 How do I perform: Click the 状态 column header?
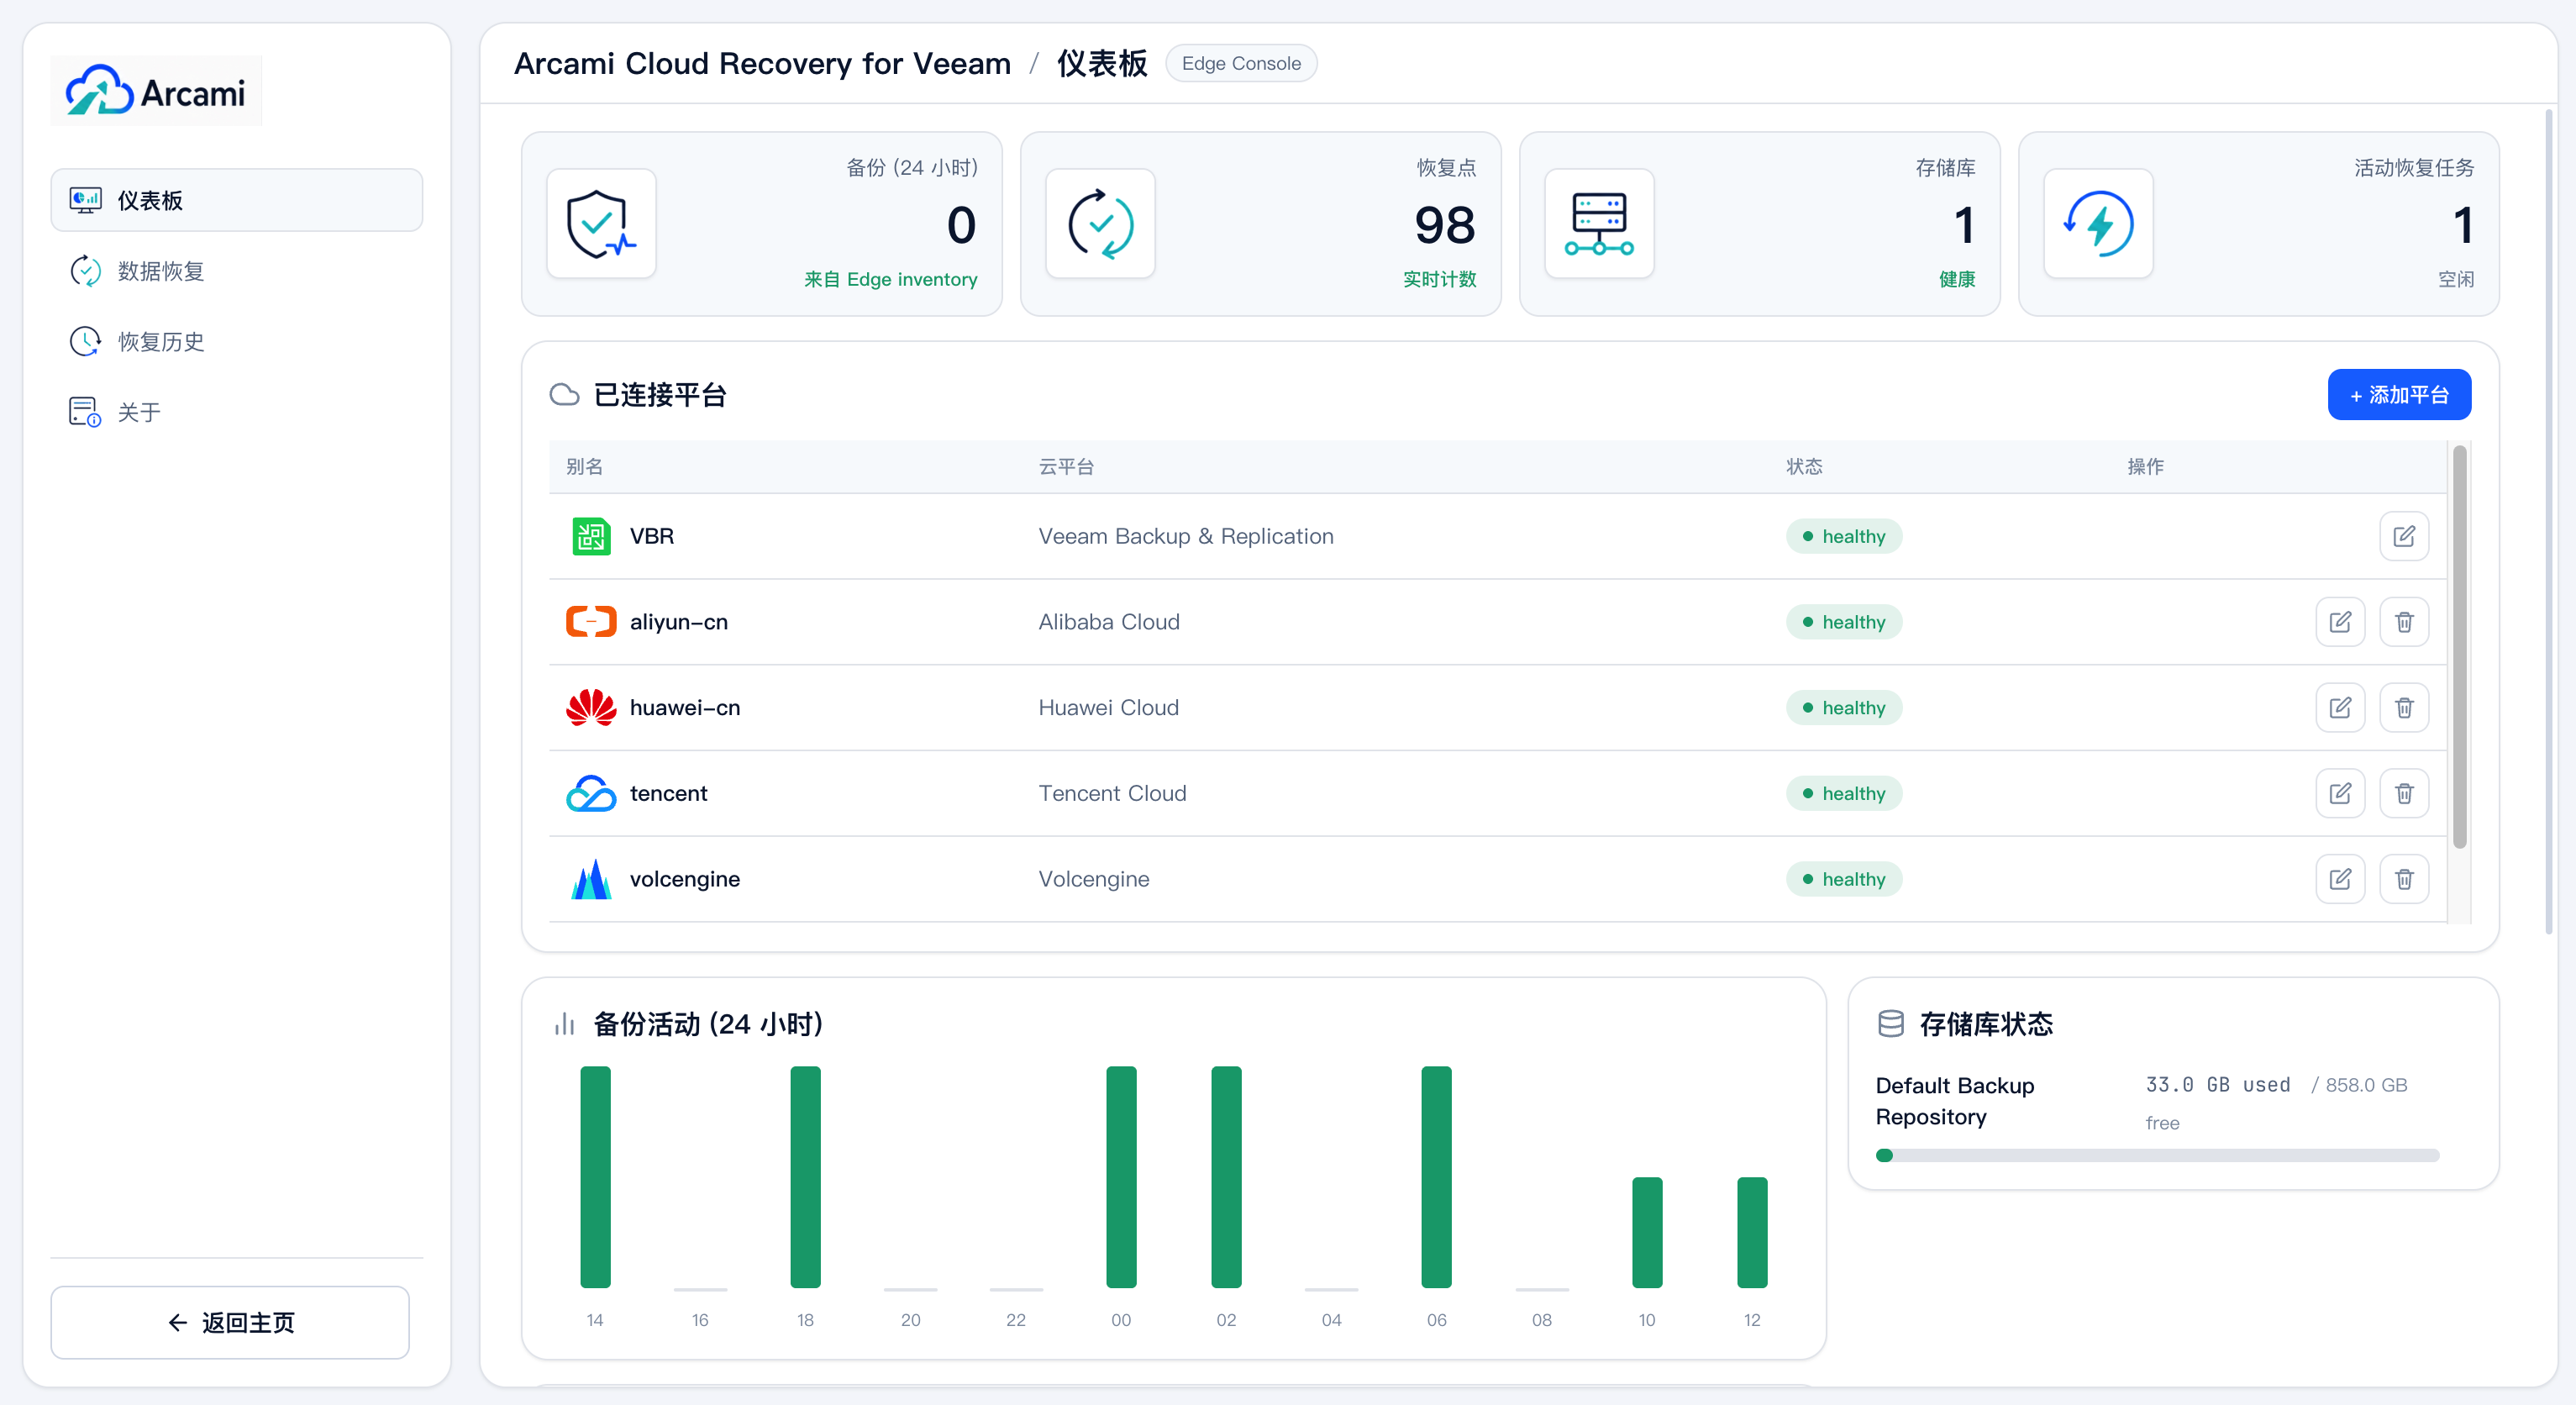click(1805, 467)
